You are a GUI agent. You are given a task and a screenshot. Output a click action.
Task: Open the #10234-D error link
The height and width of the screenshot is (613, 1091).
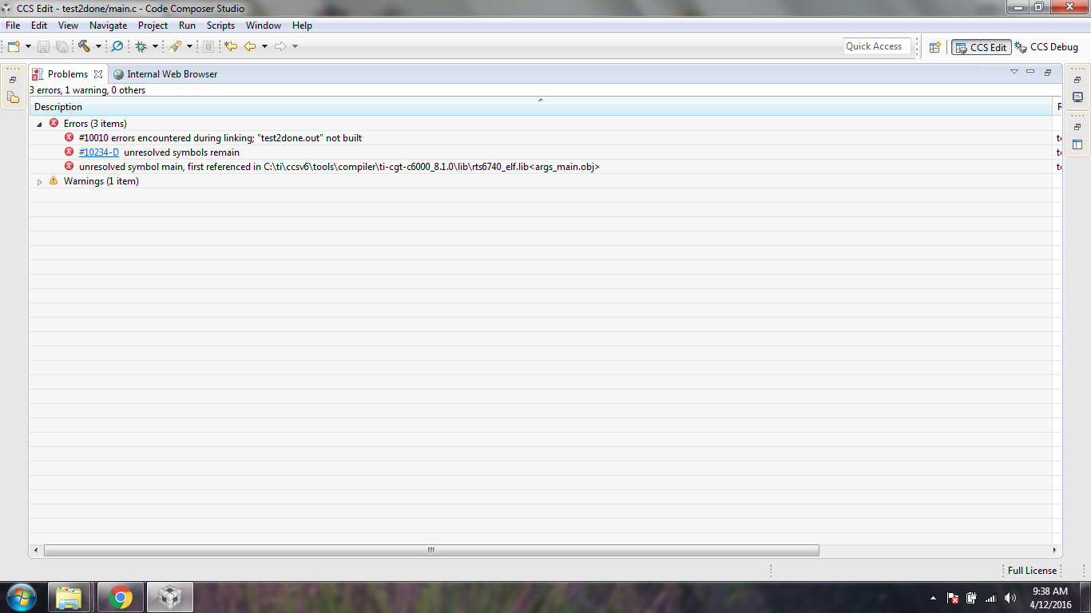[99, 152]
